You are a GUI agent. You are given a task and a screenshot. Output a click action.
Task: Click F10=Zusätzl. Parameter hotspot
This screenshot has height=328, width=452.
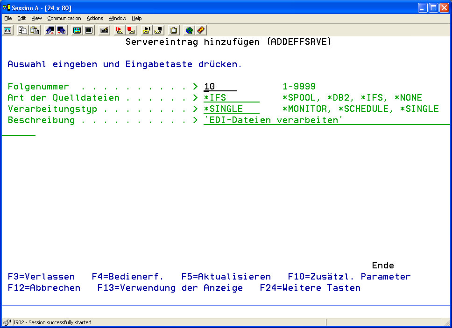pyautogui.click(x=349, y=277)
